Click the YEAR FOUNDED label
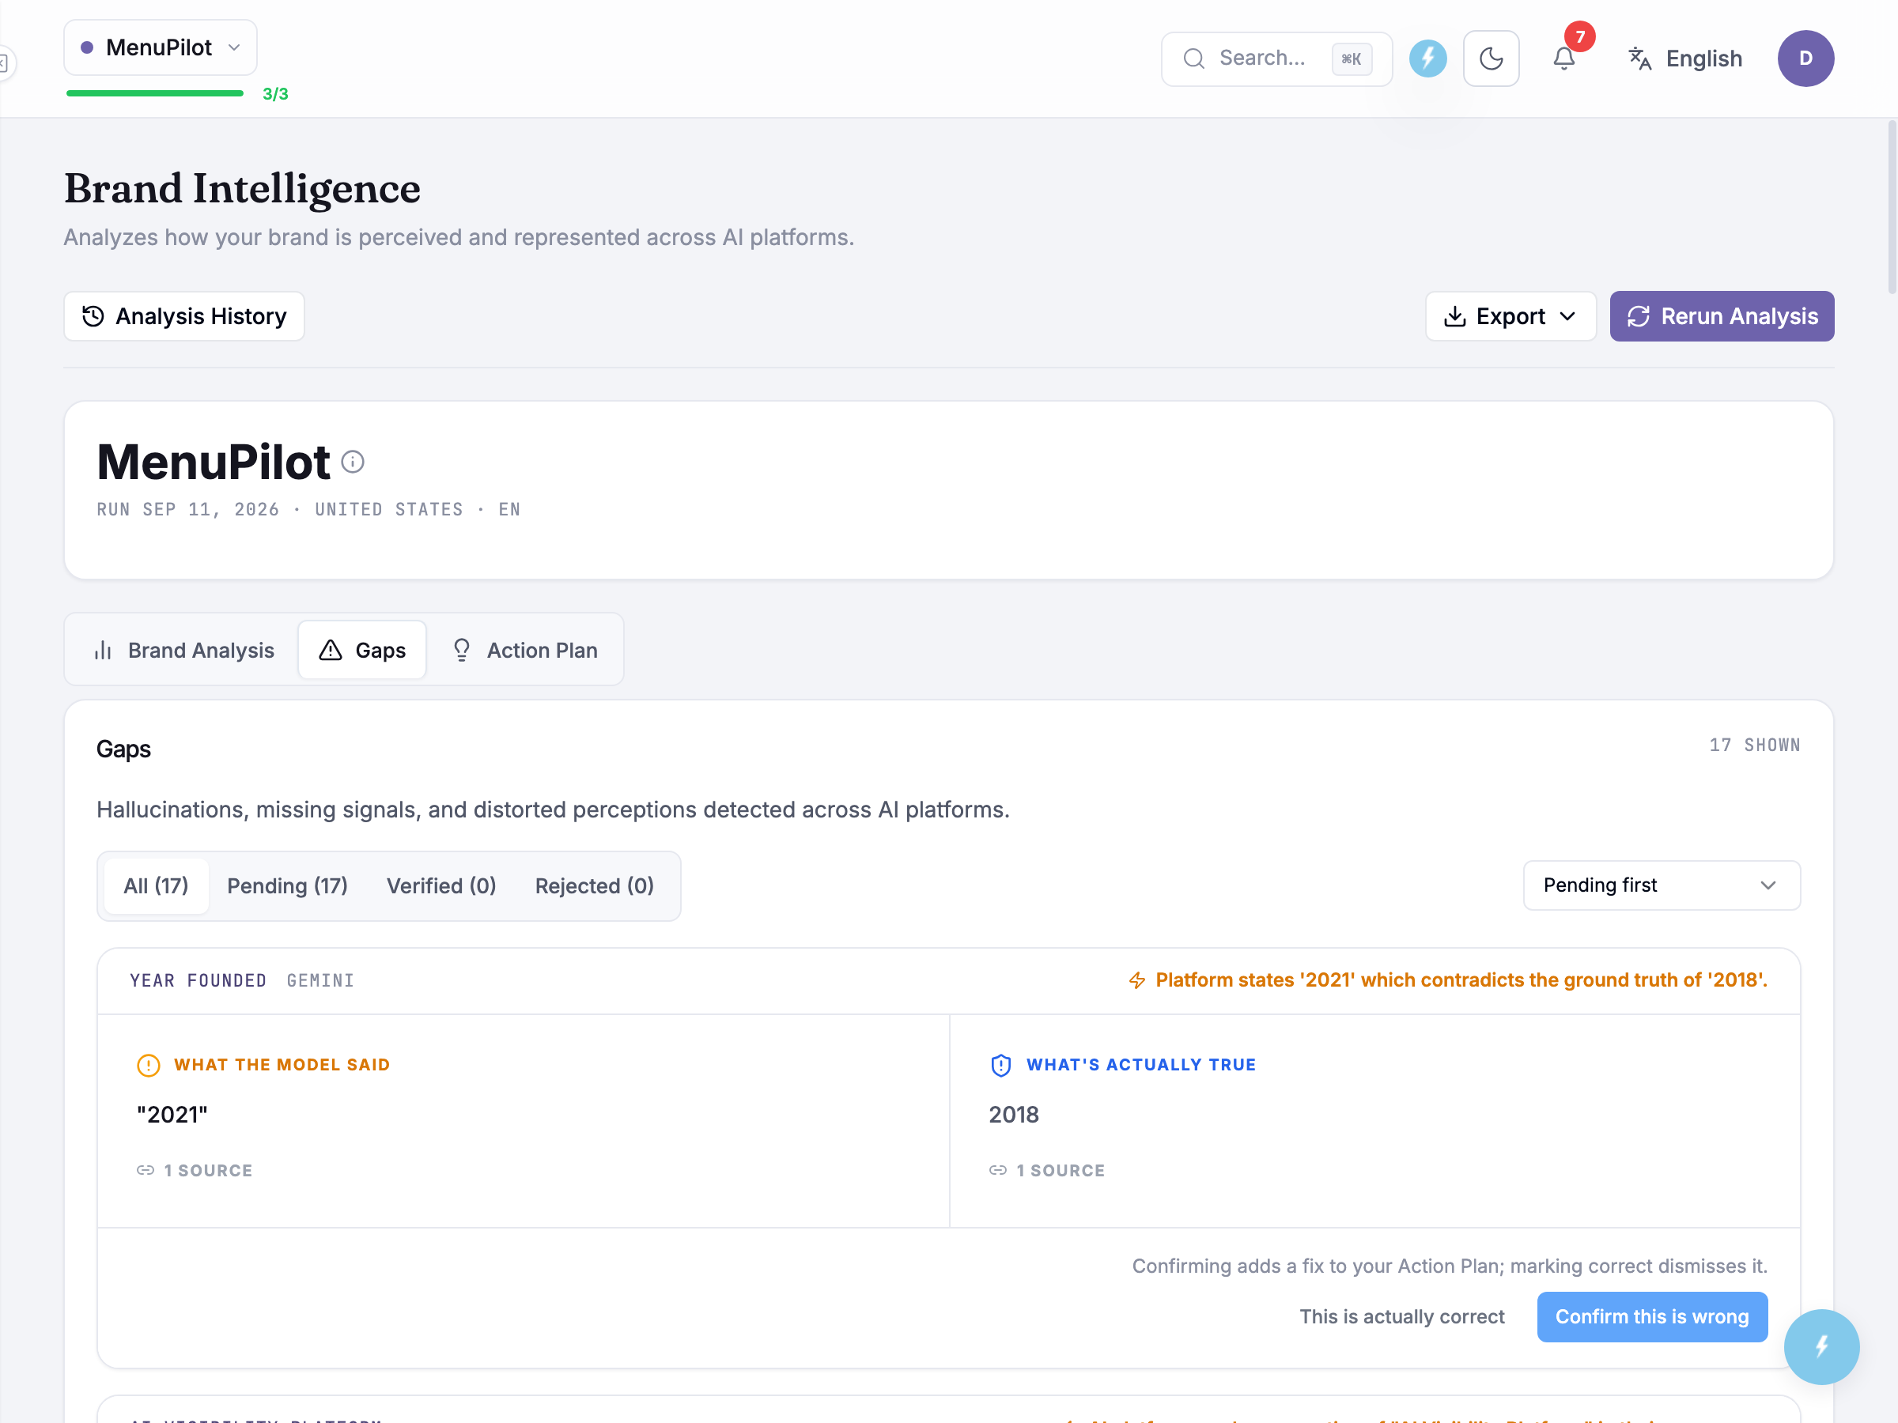The height and width of the screenshot is (1423, 1898). point(198,980)
